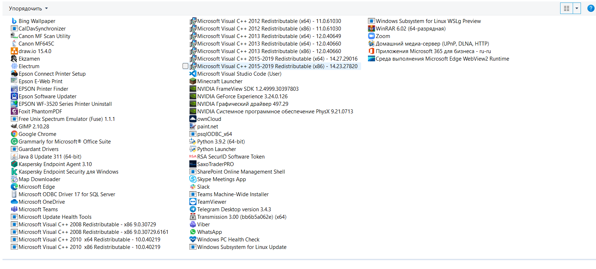Open the view options dropdown arrow
This screenshot has height=269, width=596.
577,8
